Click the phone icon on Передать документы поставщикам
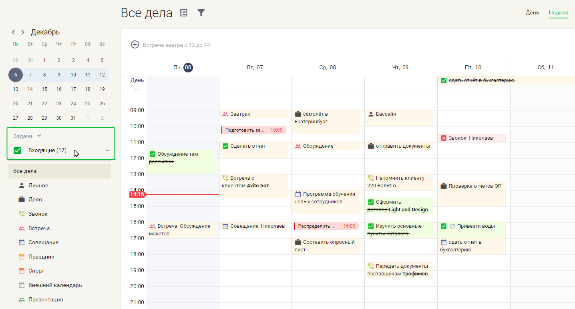The image size is (575, 309). (371, 266)
